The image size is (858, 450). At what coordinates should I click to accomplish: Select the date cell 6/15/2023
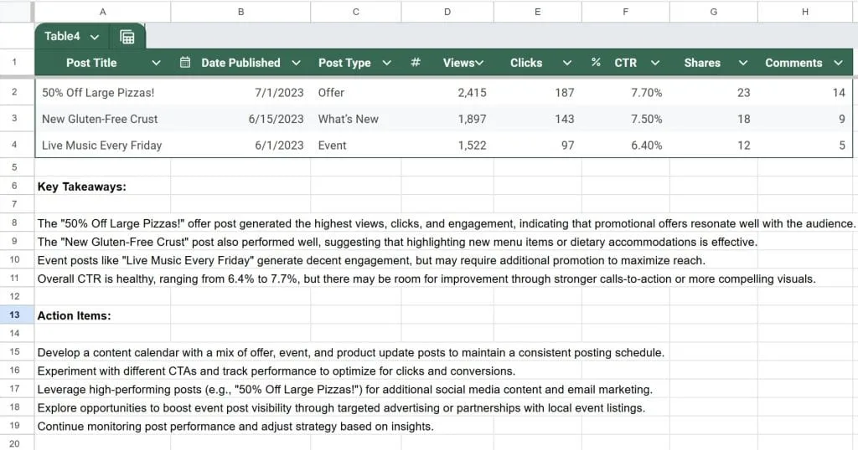coord(240,119)
